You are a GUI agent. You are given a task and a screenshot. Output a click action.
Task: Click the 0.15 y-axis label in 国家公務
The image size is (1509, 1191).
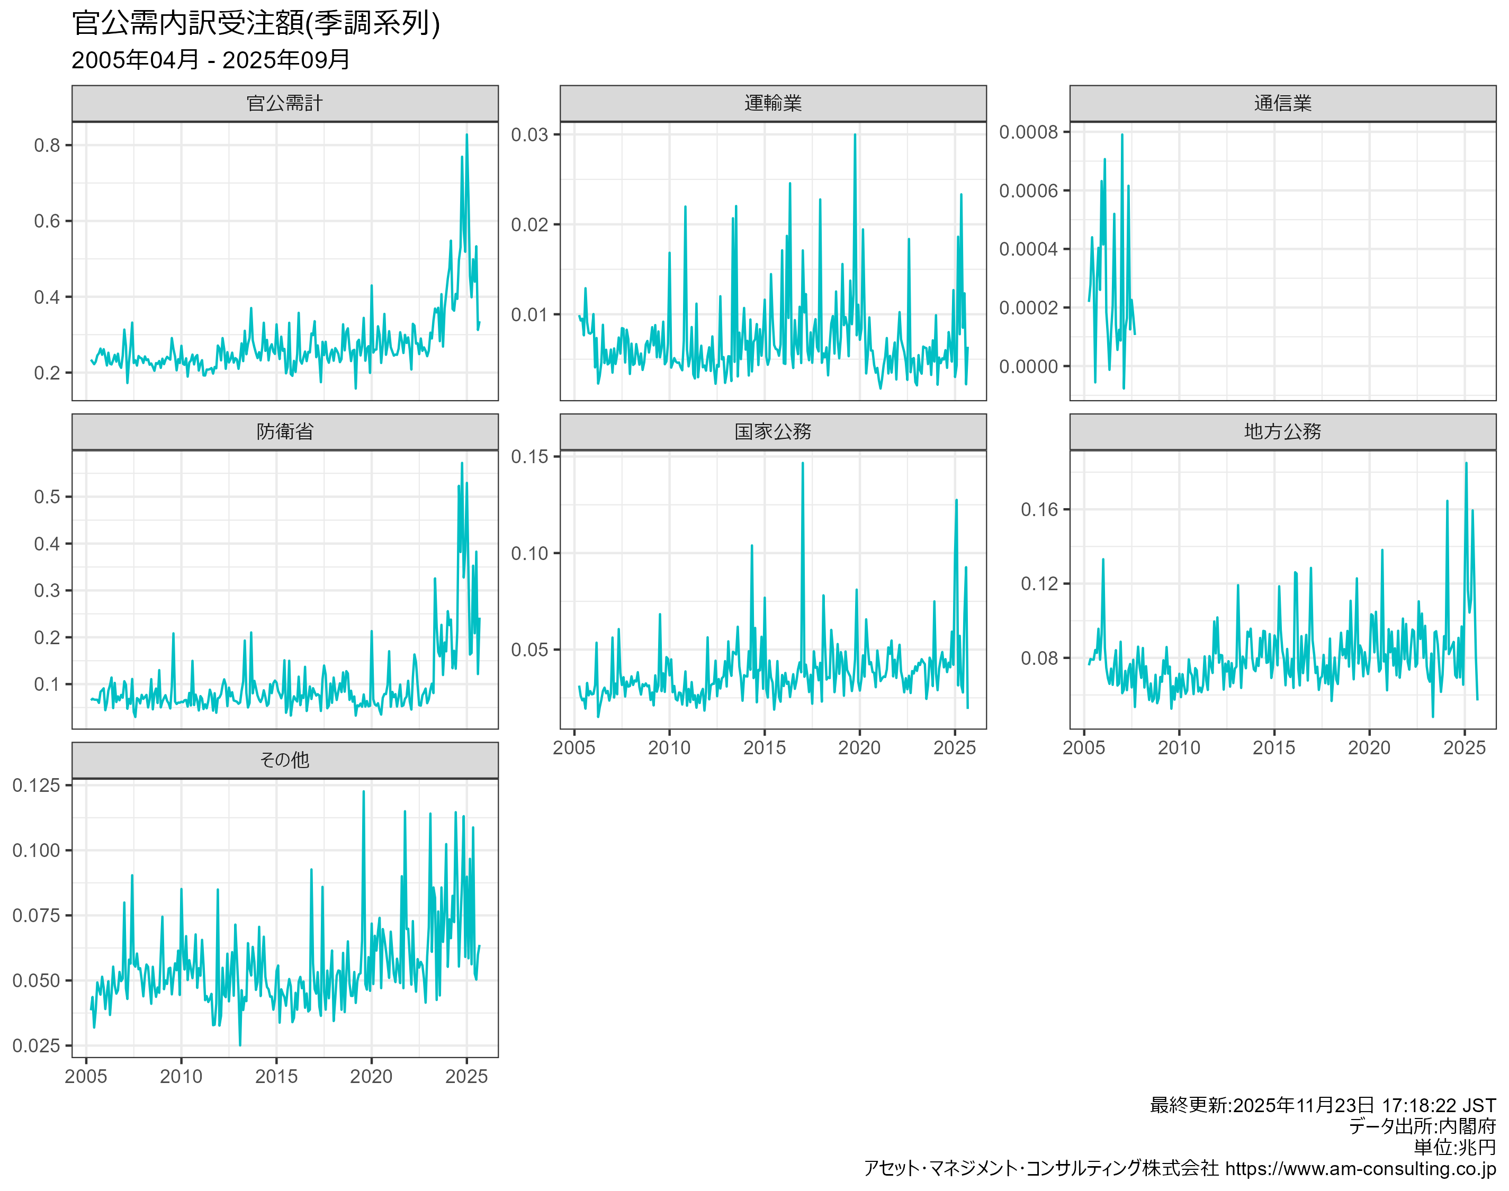pos(529,457)
